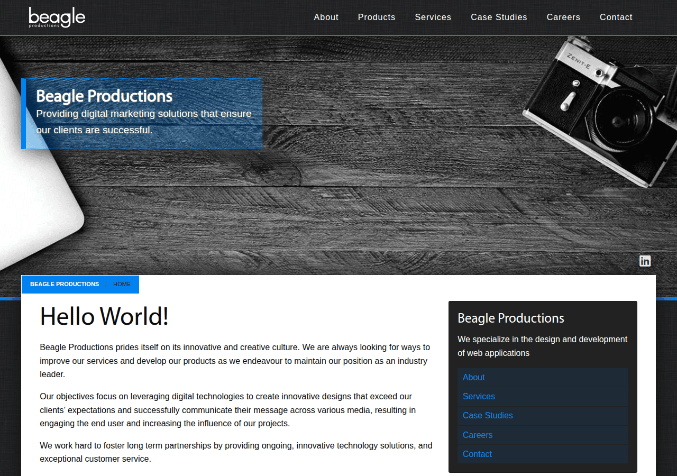Click Beagle Productions breadcrumb link
The image size is (677, 476).
(x=65, y=284)
